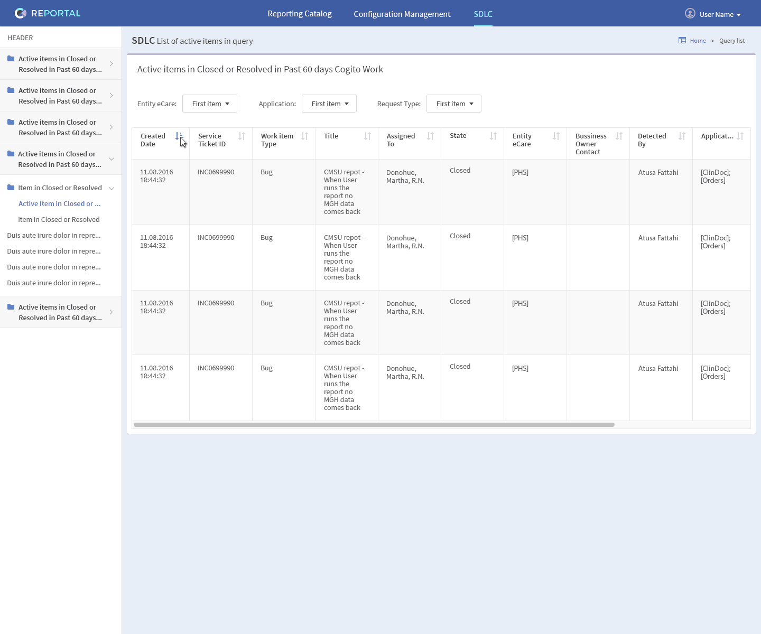This screenshot has height=634, width=761.
Task: Sort by State column icon
Action: tap(493, 136)
